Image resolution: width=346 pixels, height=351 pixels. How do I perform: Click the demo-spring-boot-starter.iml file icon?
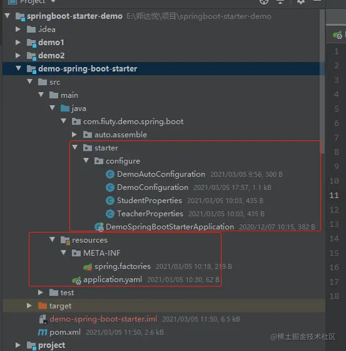click(x=43, y=319)
